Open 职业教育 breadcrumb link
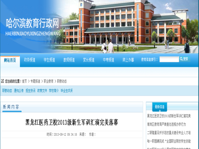The width and height of the screenshot is (199, 149). pos(49,81)
